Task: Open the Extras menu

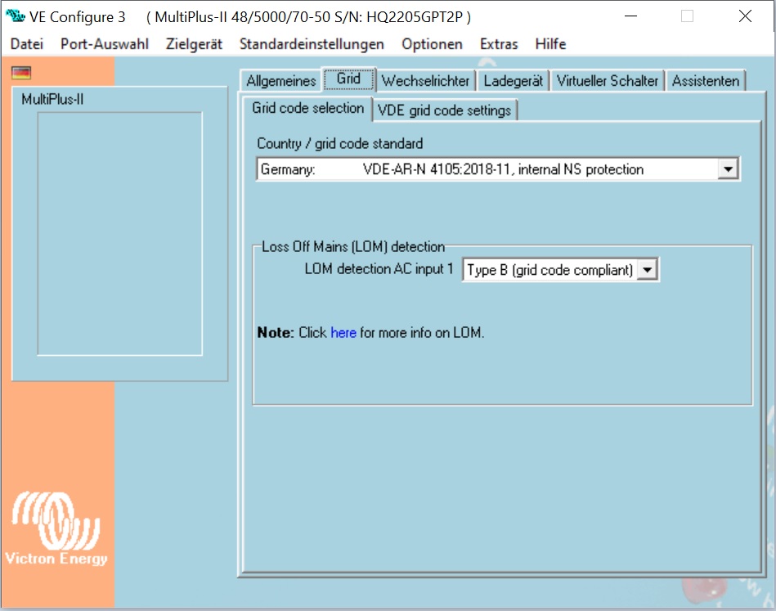Action: click(x=499, y=44)
